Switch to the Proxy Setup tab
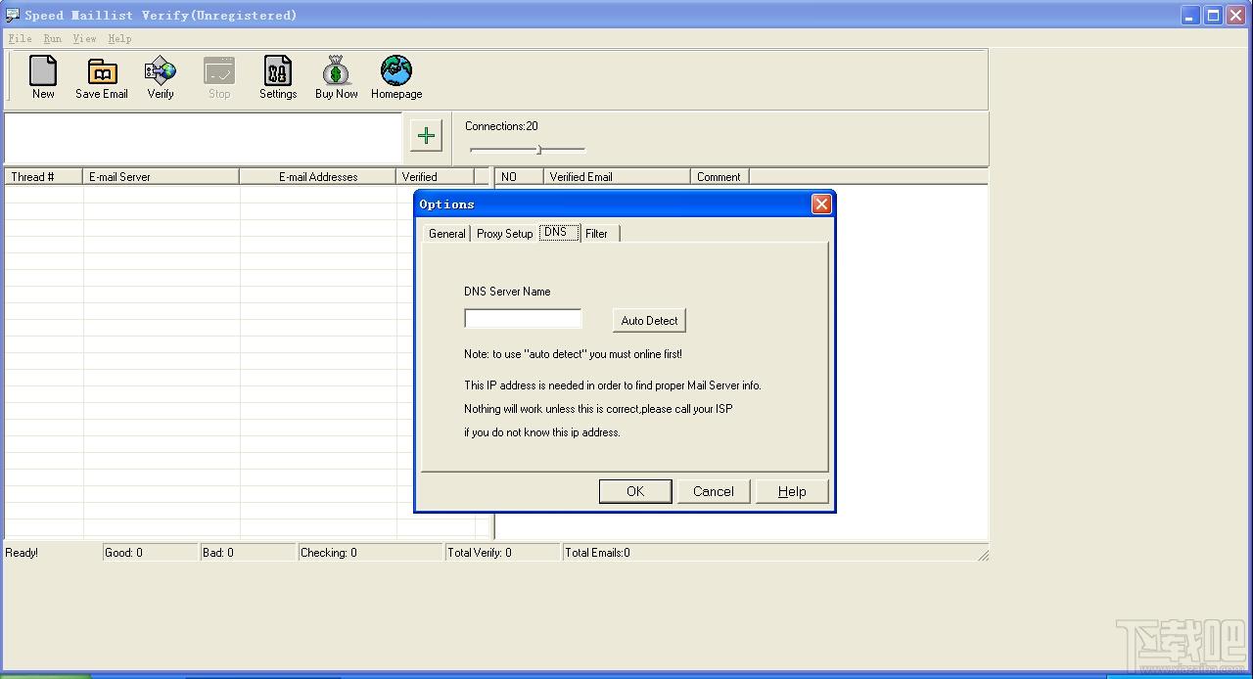This screenshot has height=679, width=1253. point(504,234)
